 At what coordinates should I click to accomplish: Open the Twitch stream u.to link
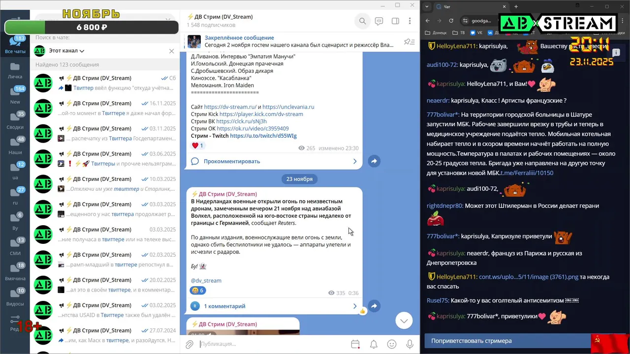point(263,136)
